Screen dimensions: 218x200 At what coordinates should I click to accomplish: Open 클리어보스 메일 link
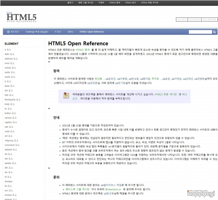coord(113,185)
